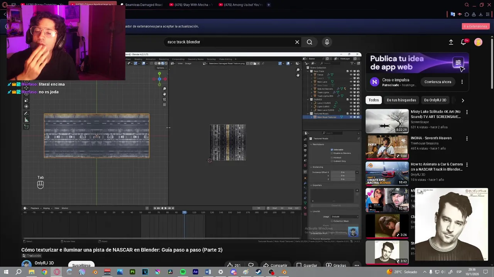Select the De OnlyRJ 3D chip
The width and height of the screenshot is (494, 277).
pos(435,100)
